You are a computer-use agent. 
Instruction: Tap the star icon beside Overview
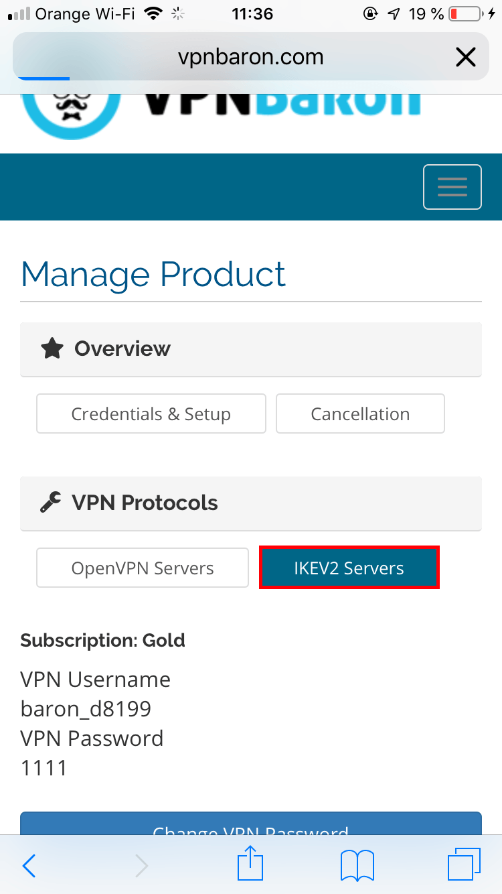click(x=52, y=348)
